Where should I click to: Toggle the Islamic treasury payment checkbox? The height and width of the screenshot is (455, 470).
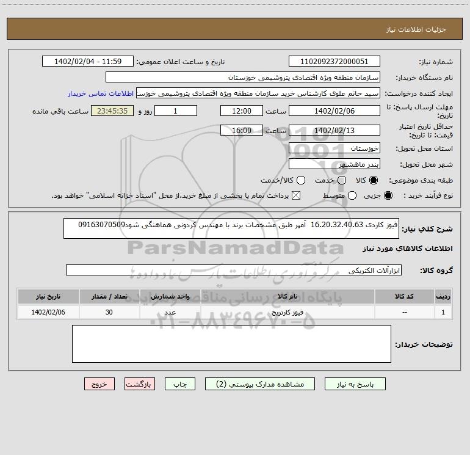(296, 195)
